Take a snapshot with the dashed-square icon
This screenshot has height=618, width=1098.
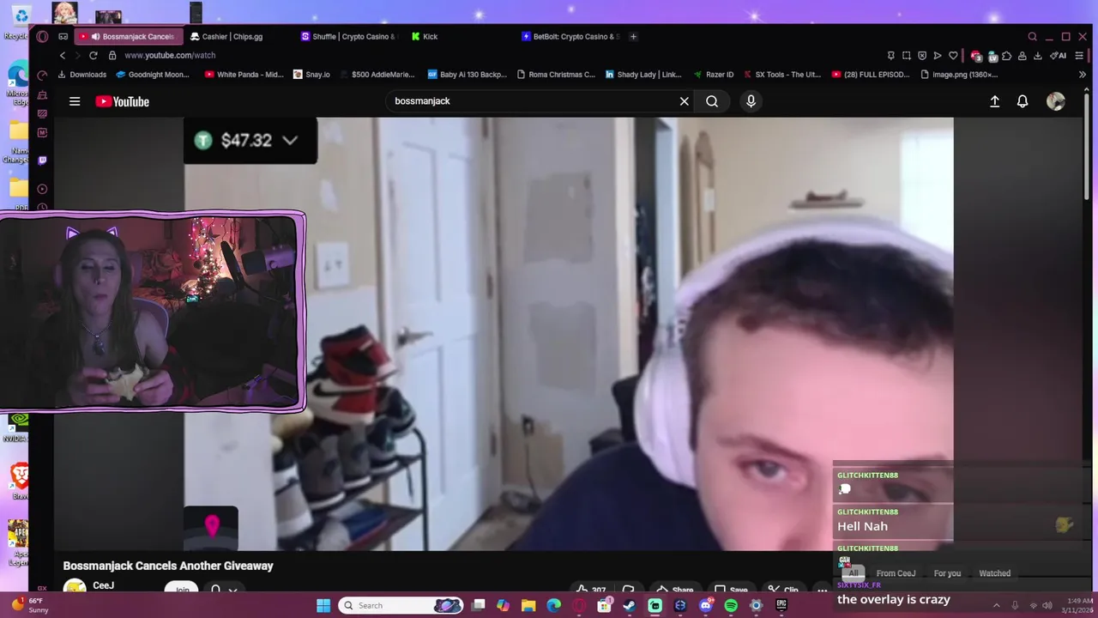907,56
